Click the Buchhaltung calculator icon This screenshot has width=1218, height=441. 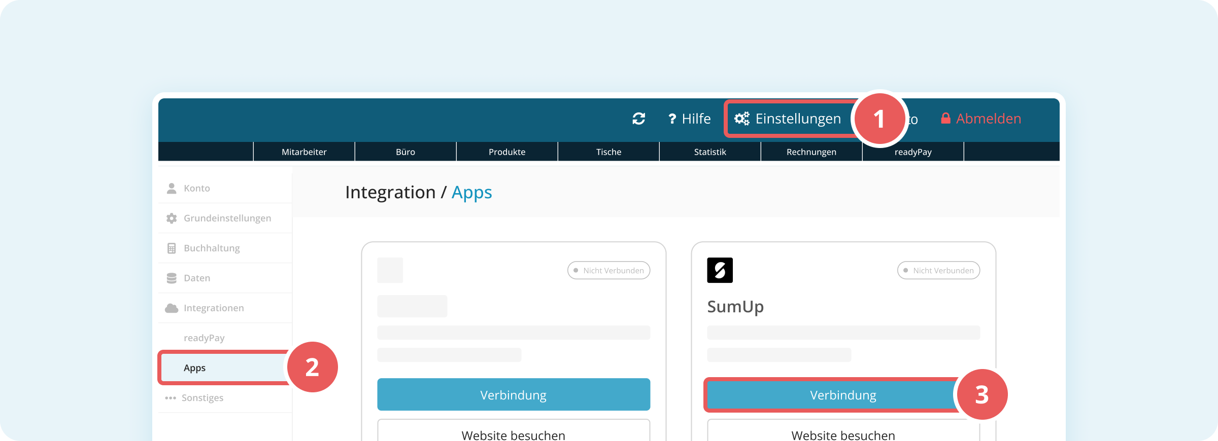172,248
